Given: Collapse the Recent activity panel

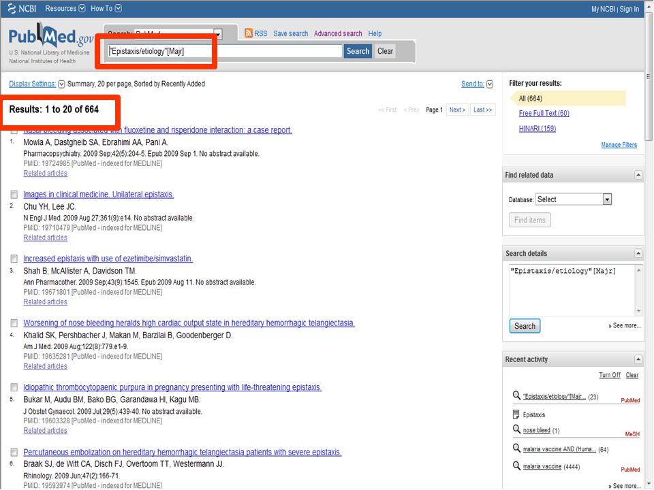Looking at the screenshot, I should (x=638, y=359).
